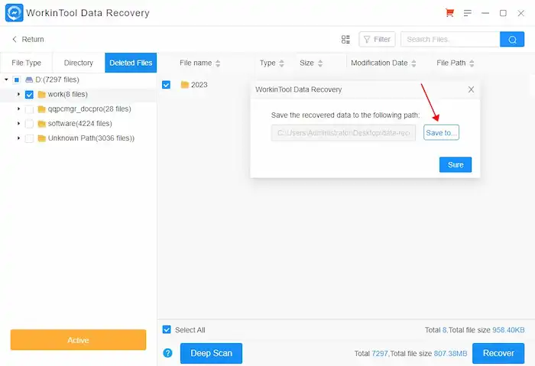Open the Filter options
Image resolution: width=535 pixels, height=366 pixels.
click(x=377, y=39)
